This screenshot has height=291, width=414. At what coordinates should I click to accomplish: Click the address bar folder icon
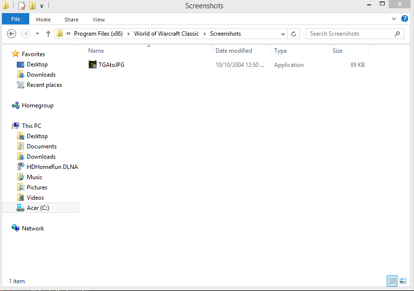point(60,34)
